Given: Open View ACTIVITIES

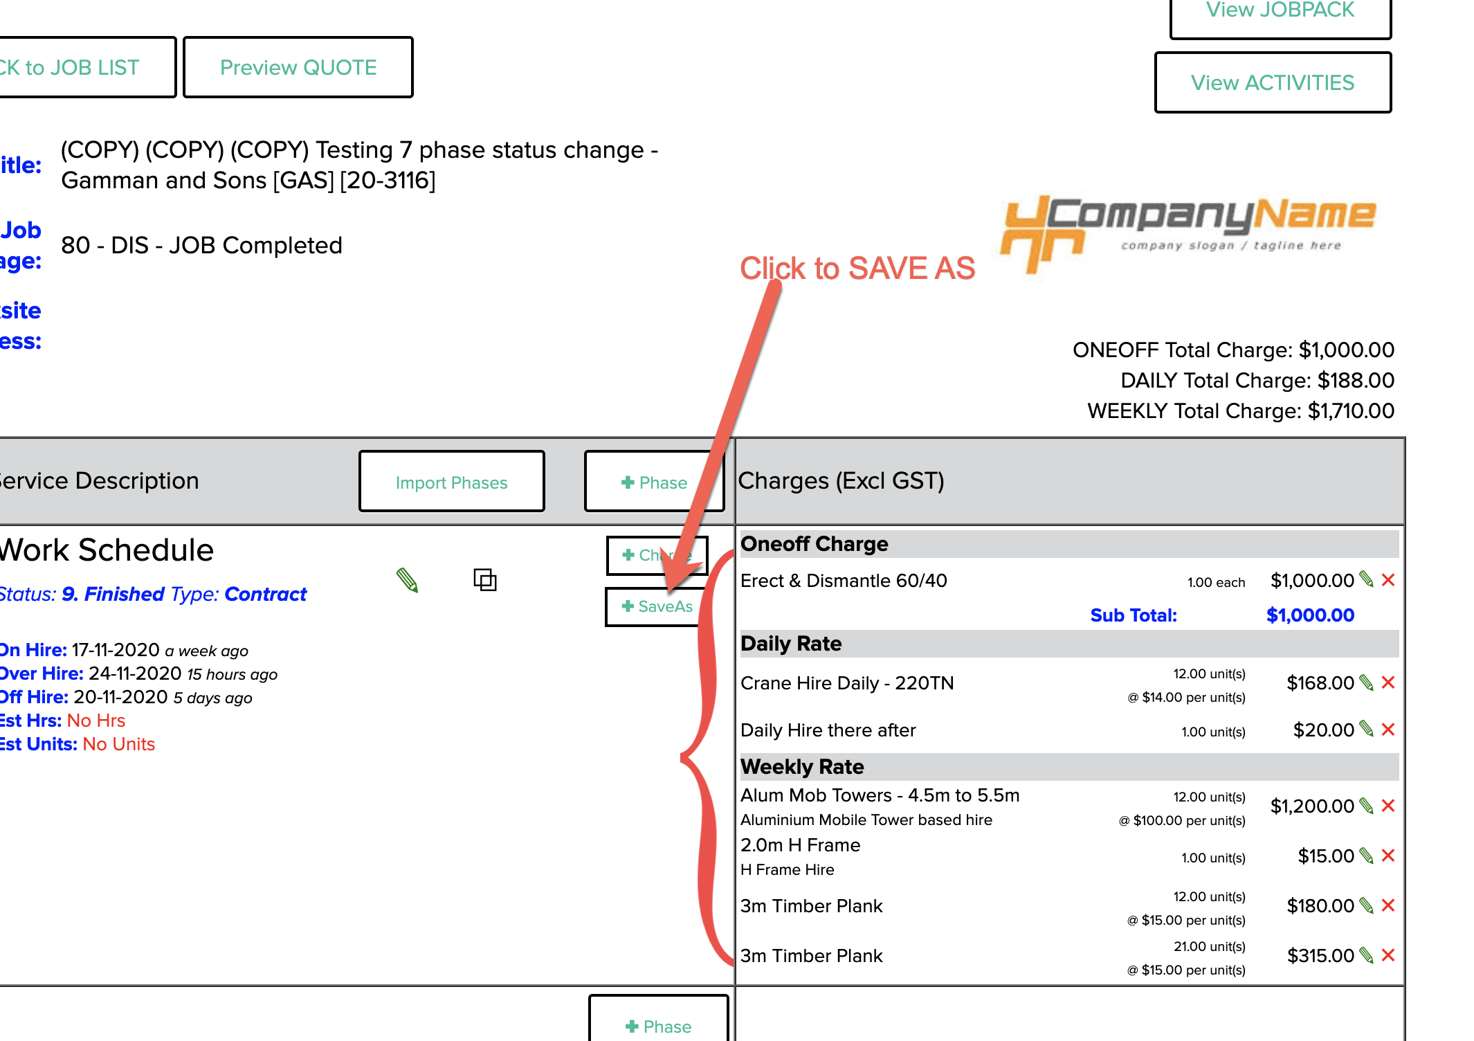Looking at the screenshot, I should tap(1272, 82).
